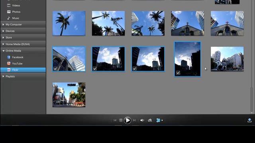Start playback with the Play button
Image resolution: width=255 pixels, height=143 pixels.
coord(127,120)
